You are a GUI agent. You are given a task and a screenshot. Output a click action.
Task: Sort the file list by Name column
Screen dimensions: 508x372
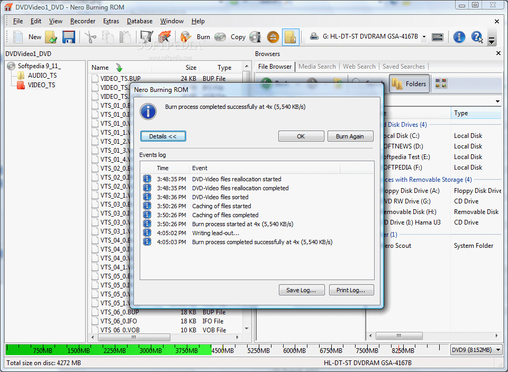[100, 68]
